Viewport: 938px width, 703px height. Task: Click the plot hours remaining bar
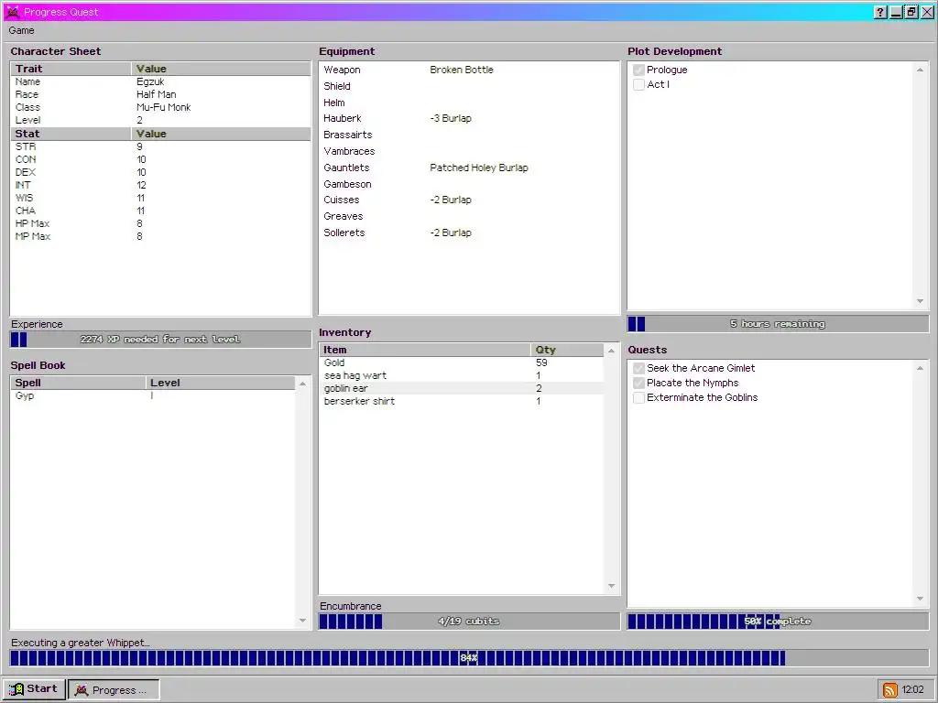(x=778, y=324)
